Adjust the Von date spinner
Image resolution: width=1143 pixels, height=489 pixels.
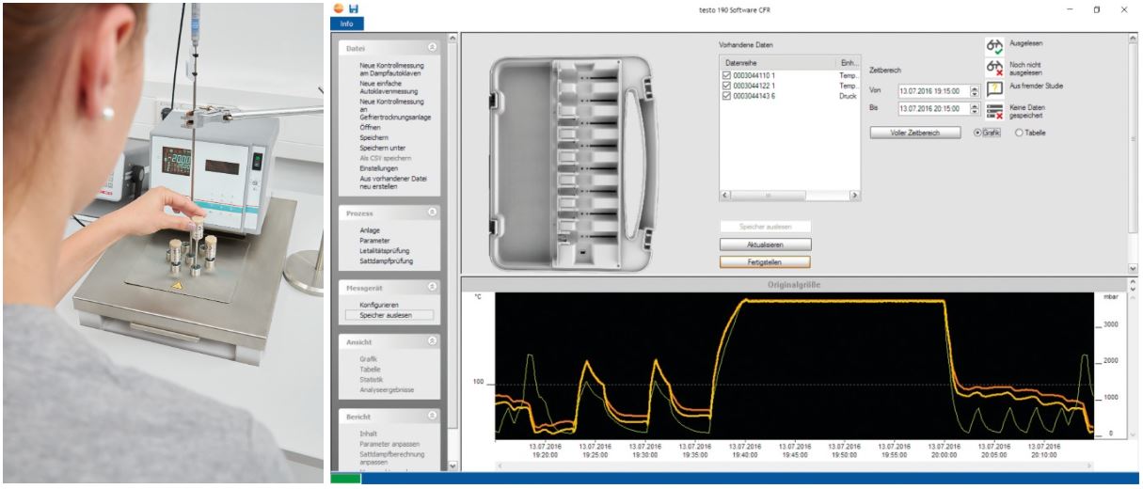click(x=974, y=91)
